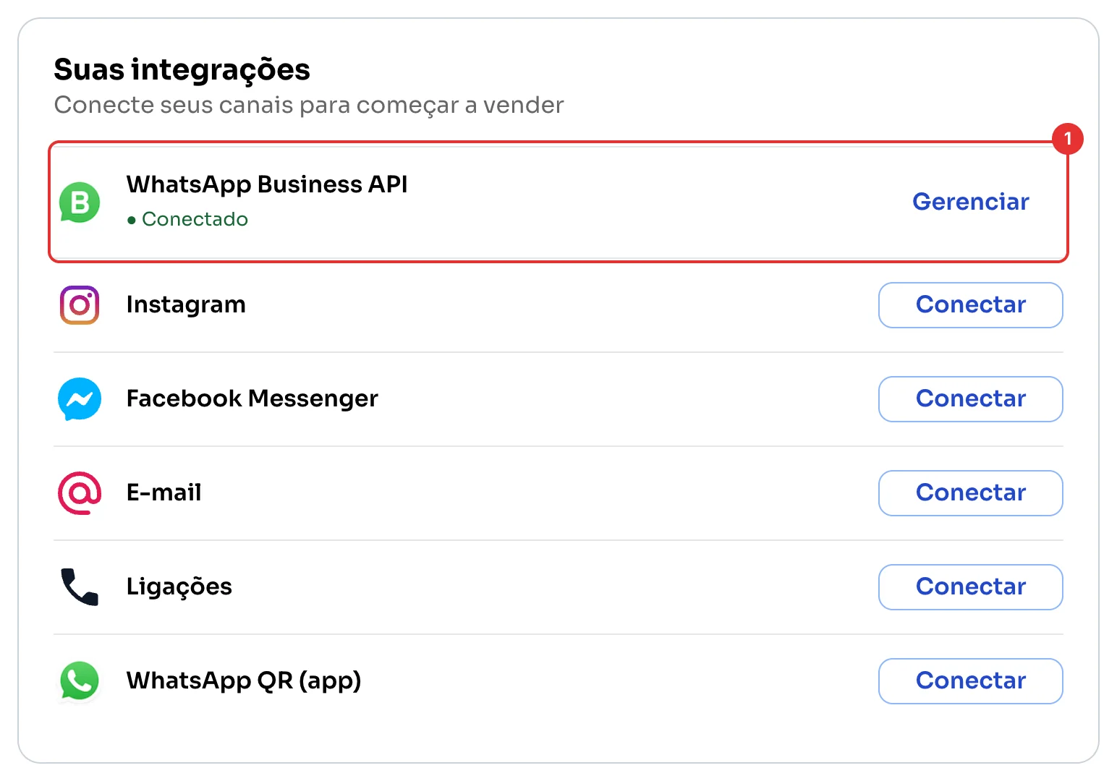Viewport: 1117px width, 781px height.
Task: Select the E-mail row label
Action: 164,492
